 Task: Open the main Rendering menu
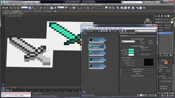(66, 5)
